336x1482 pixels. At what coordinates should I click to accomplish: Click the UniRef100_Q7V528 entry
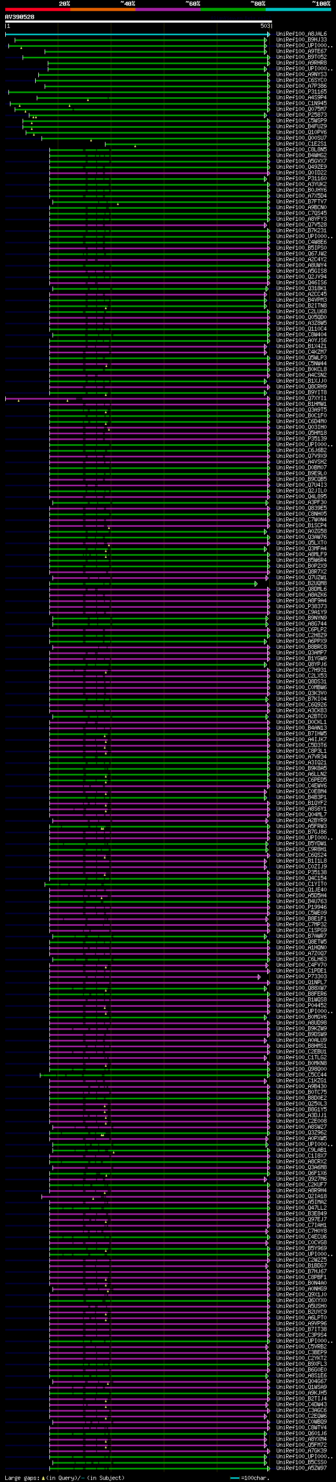(301, 224)
